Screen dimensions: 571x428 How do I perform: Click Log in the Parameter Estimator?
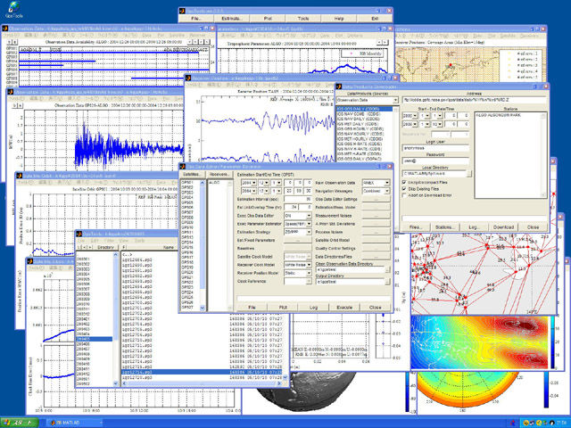313,308
